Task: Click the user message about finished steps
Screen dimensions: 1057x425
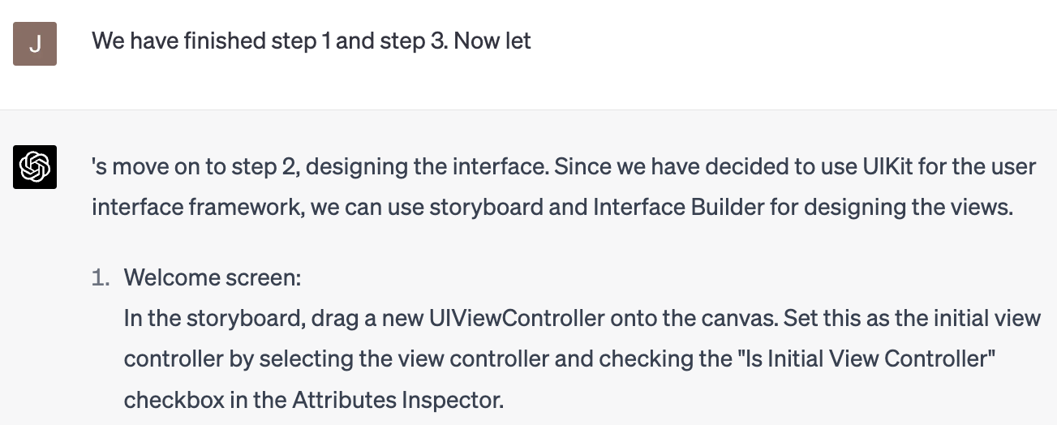Action: pos(311,41)
